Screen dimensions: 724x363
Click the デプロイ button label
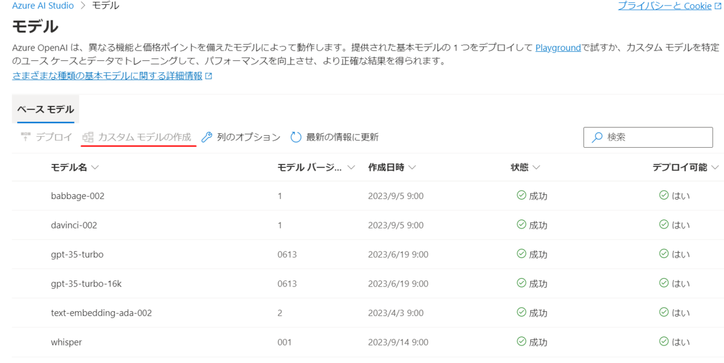pos(54,137)
